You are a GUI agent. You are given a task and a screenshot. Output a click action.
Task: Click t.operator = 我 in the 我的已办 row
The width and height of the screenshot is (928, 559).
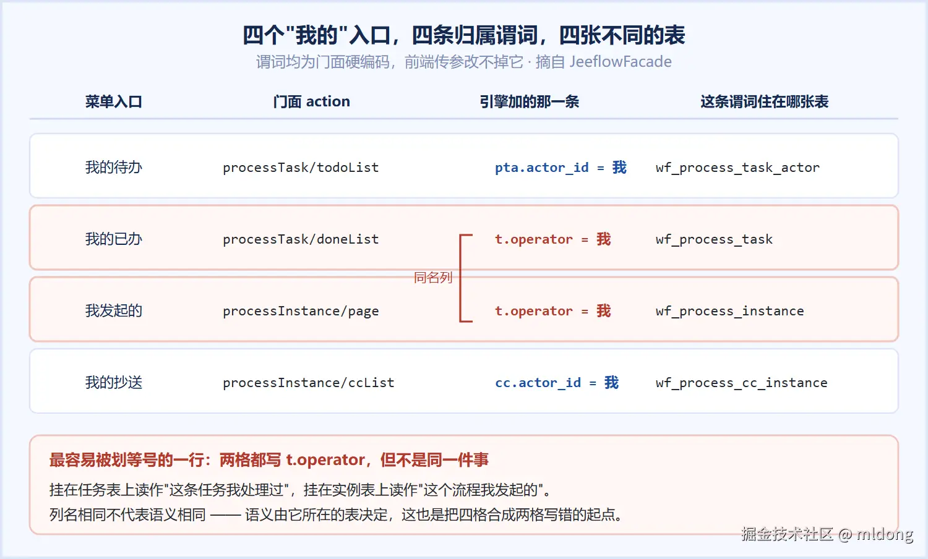tap(553, 239)
